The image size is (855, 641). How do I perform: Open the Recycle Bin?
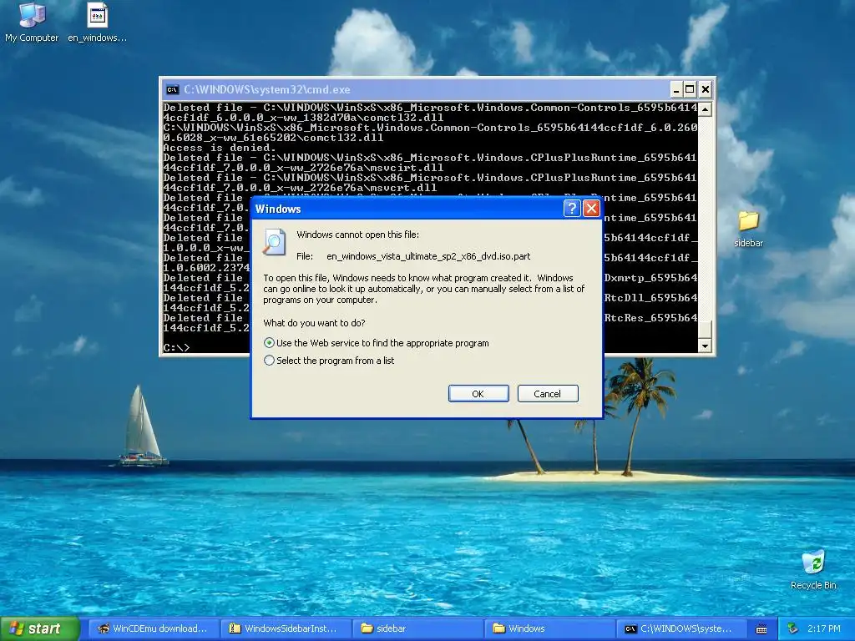[813, 569]
